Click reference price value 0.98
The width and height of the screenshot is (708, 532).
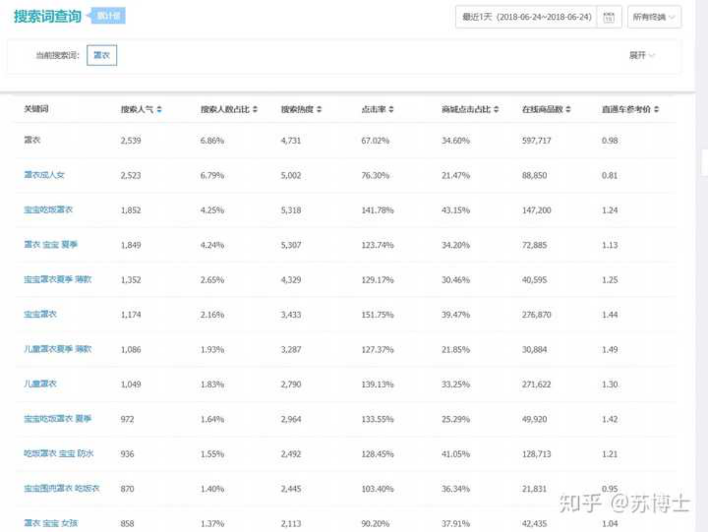(x=610, y=140)
